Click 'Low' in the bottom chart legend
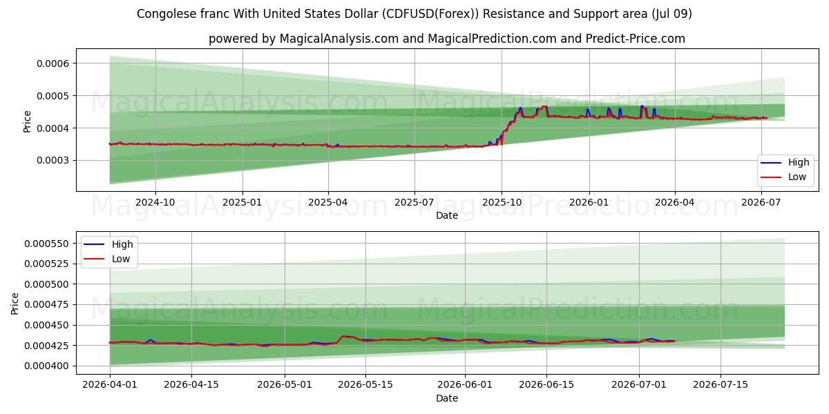 pyautogui.click(x=122, y=259)
